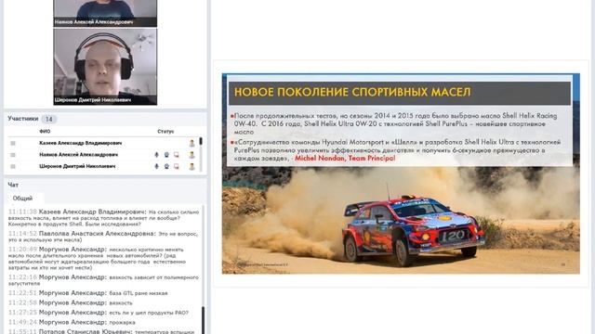Tick the checkbox beside Широнов Дмитрий Николаевич
This screenshot has height=334, width=595.
[13, 166]
